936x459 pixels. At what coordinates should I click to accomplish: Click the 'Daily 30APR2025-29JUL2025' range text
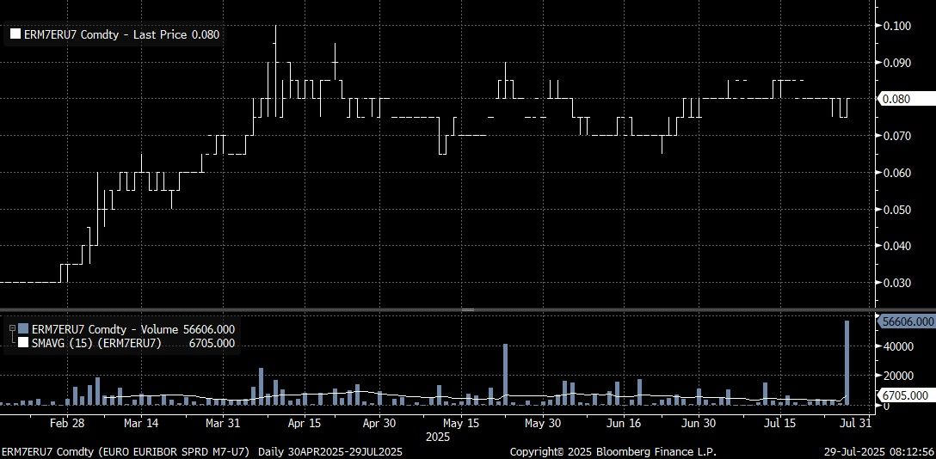330,452
